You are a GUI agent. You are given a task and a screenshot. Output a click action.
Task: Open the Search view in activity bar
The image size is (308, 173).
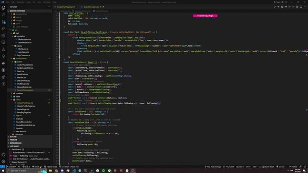(3, 14)
